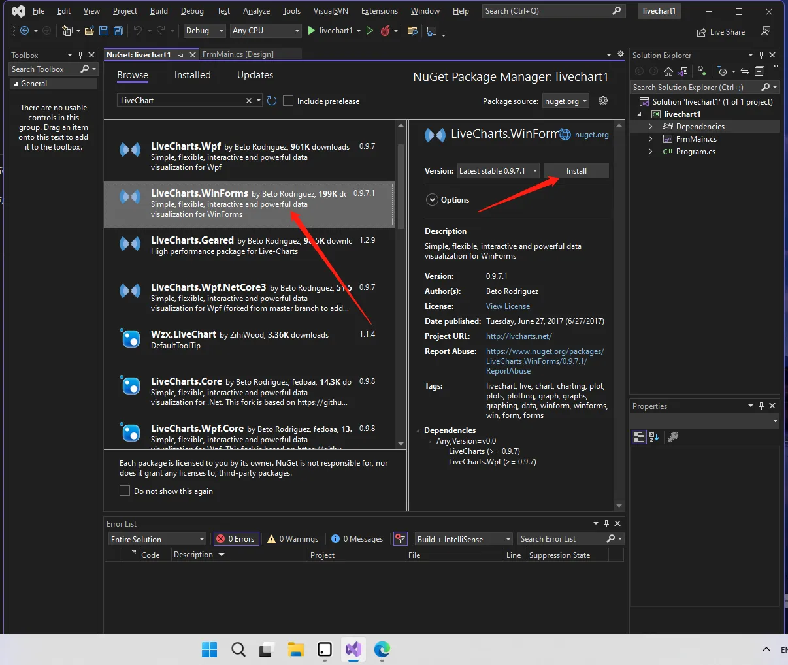Click the Properties panel Categorized icon

[639, 437]
